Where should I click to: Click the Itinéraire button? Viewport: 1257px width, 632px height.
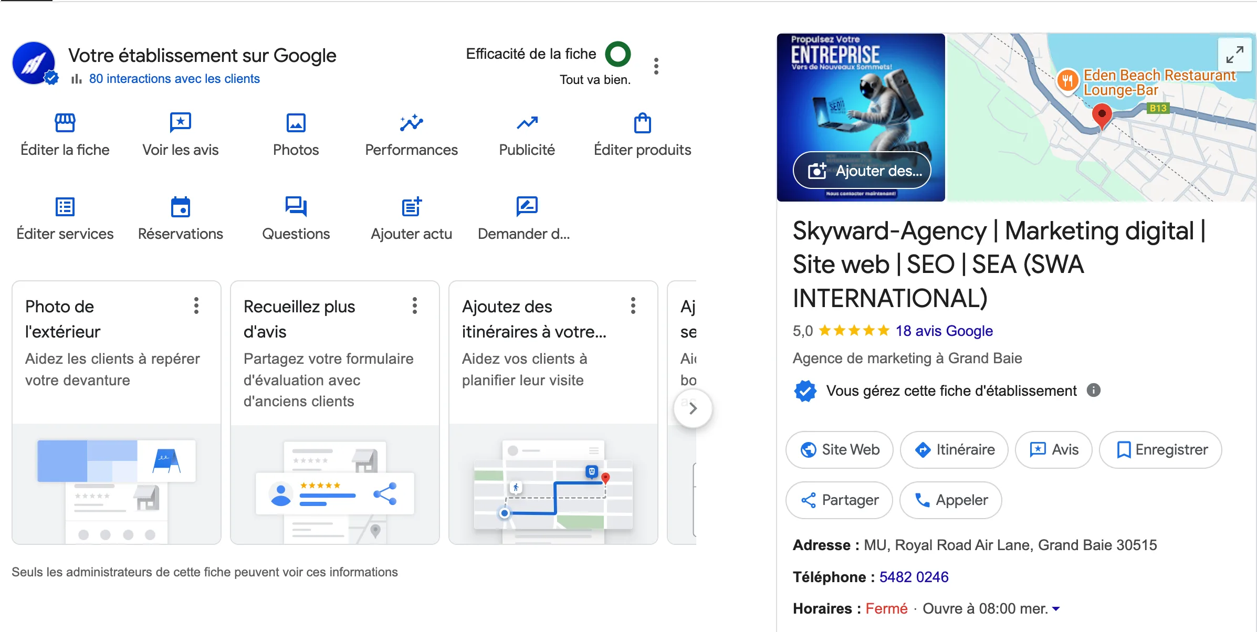955,450
